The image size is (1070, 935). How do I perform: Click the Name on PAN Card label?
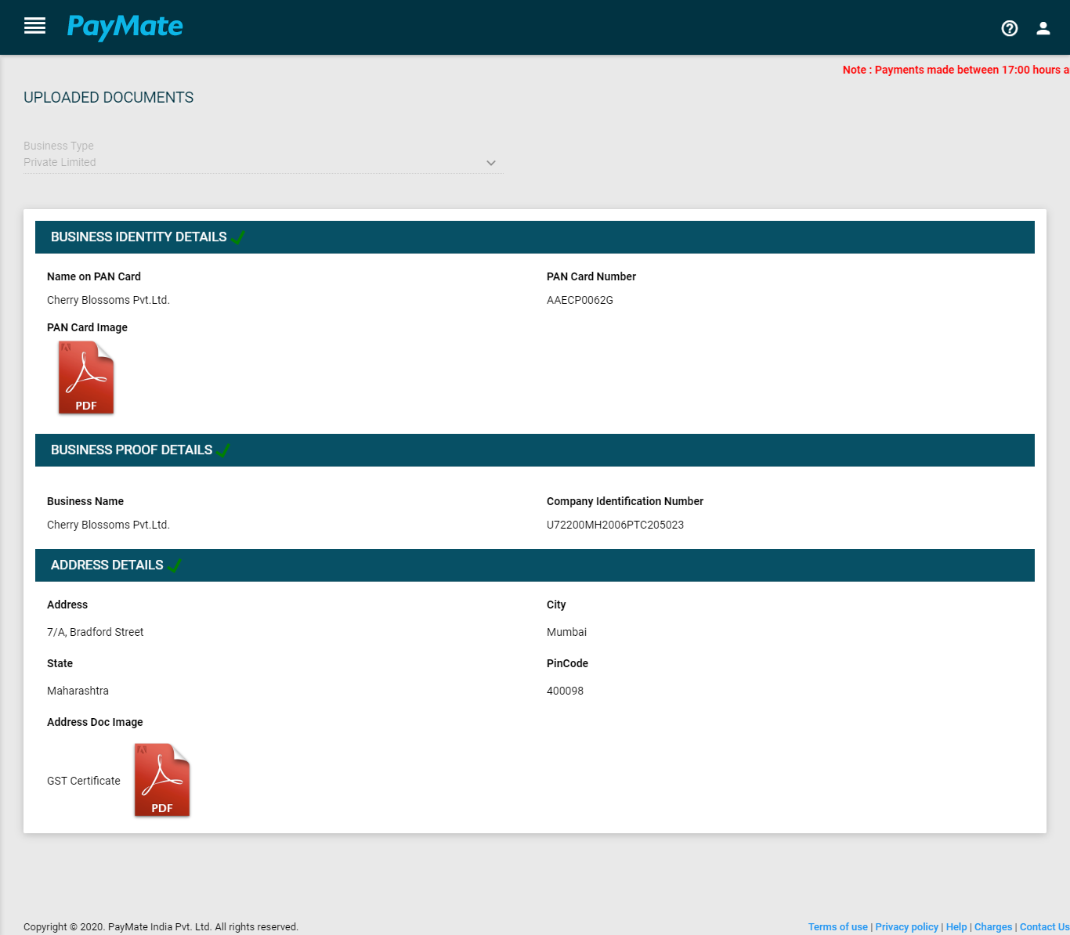pos(94,276)
